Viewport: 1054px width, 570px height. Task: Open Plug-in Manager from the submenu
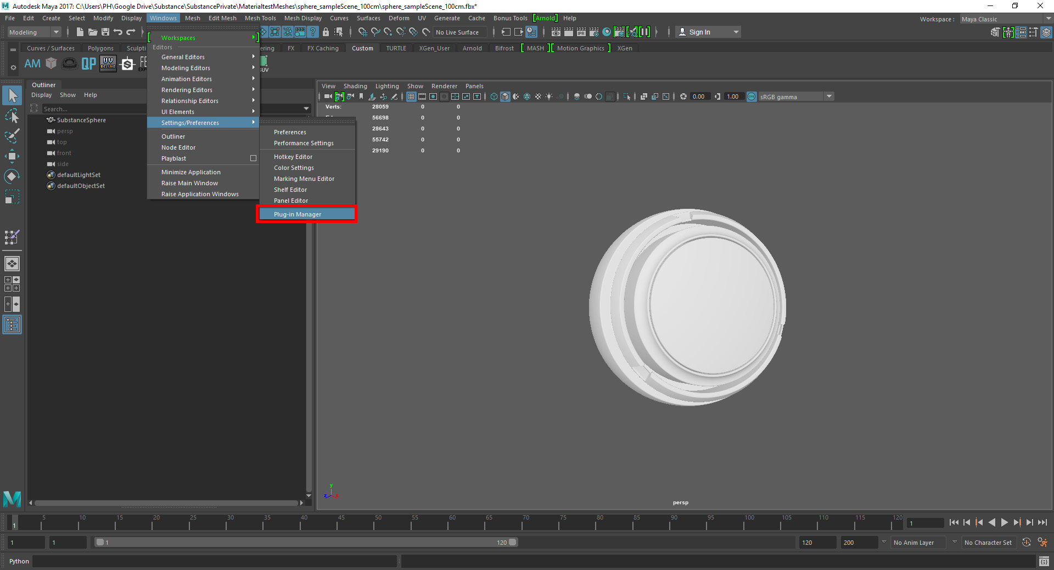298,214
